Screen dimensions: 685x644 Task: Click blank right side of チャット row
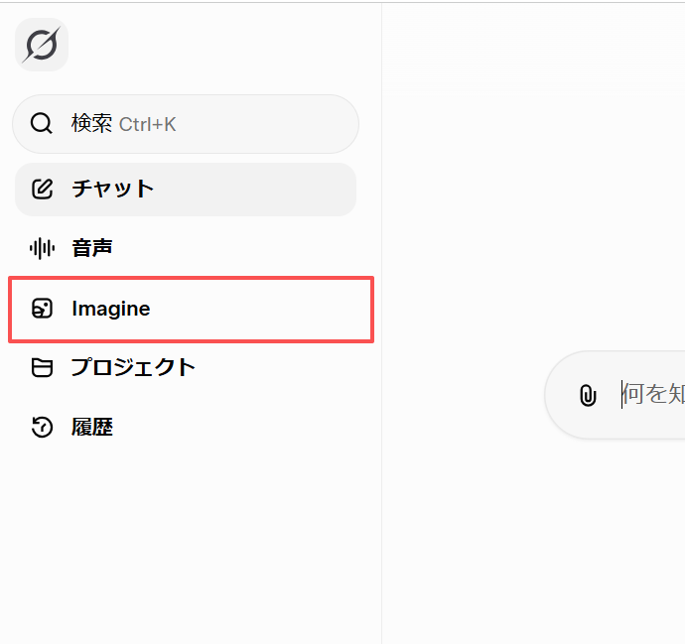pyautogui.click(x=278, y=189)
